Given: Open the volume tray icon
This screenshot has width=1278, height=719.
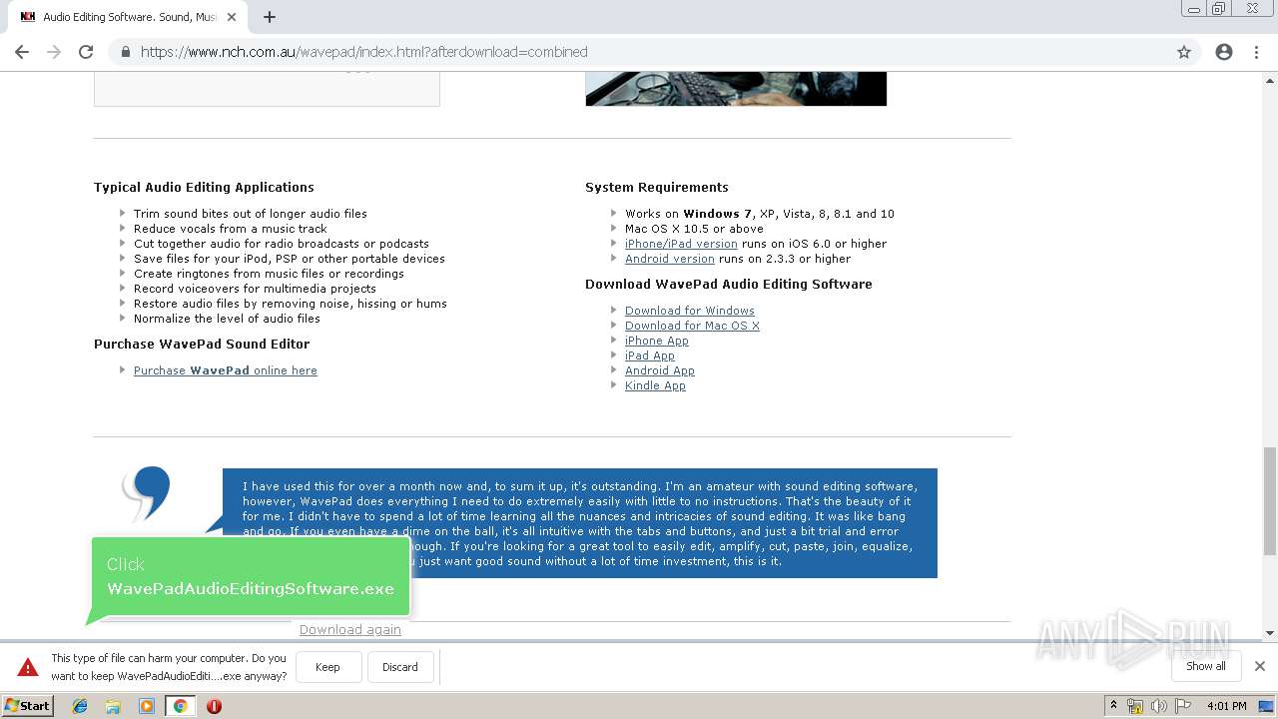Looking at the screenshot, I should pos(1159,706).
